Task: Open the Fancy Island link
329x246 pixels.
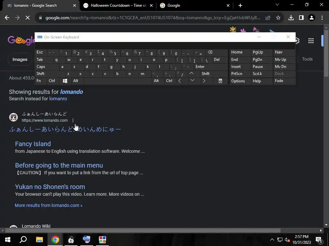Action: click(33, 144)
